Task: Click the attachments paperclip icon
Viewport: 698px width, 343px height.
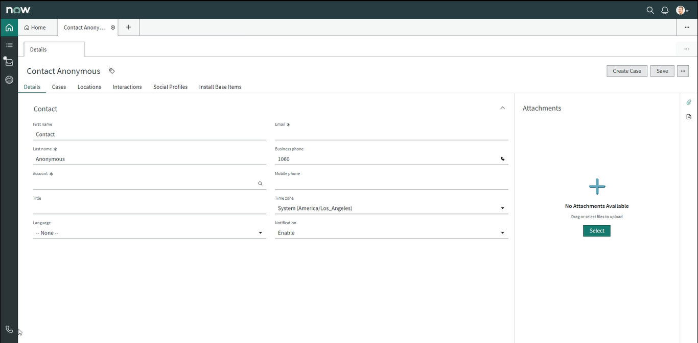Action: (689, 102)
